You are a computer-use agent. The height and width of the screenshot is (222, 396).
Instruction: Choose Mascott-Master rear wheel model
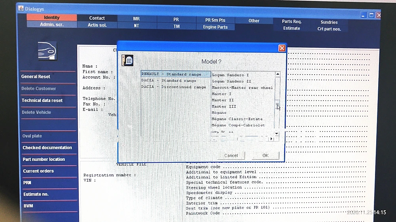pos(242,87)
